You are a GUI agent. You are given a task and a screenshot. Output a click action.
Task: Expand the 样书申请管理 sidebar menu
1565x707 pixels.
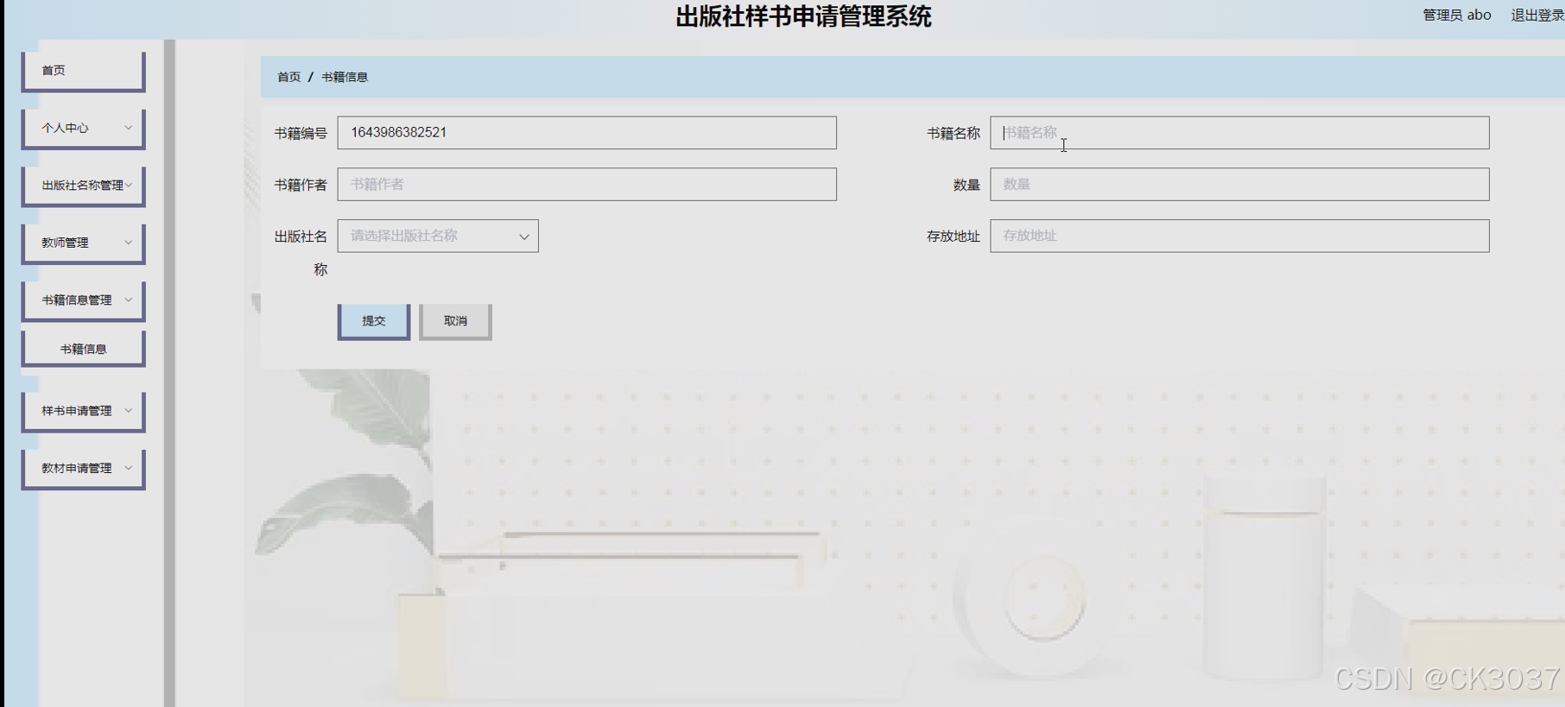tap(83, 411)
